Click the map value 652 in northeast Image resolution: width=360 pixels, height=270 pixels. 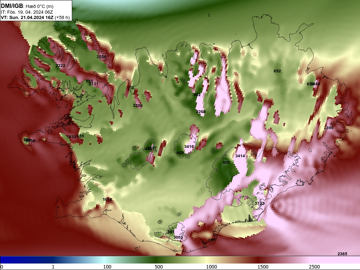tap(277, 71)
